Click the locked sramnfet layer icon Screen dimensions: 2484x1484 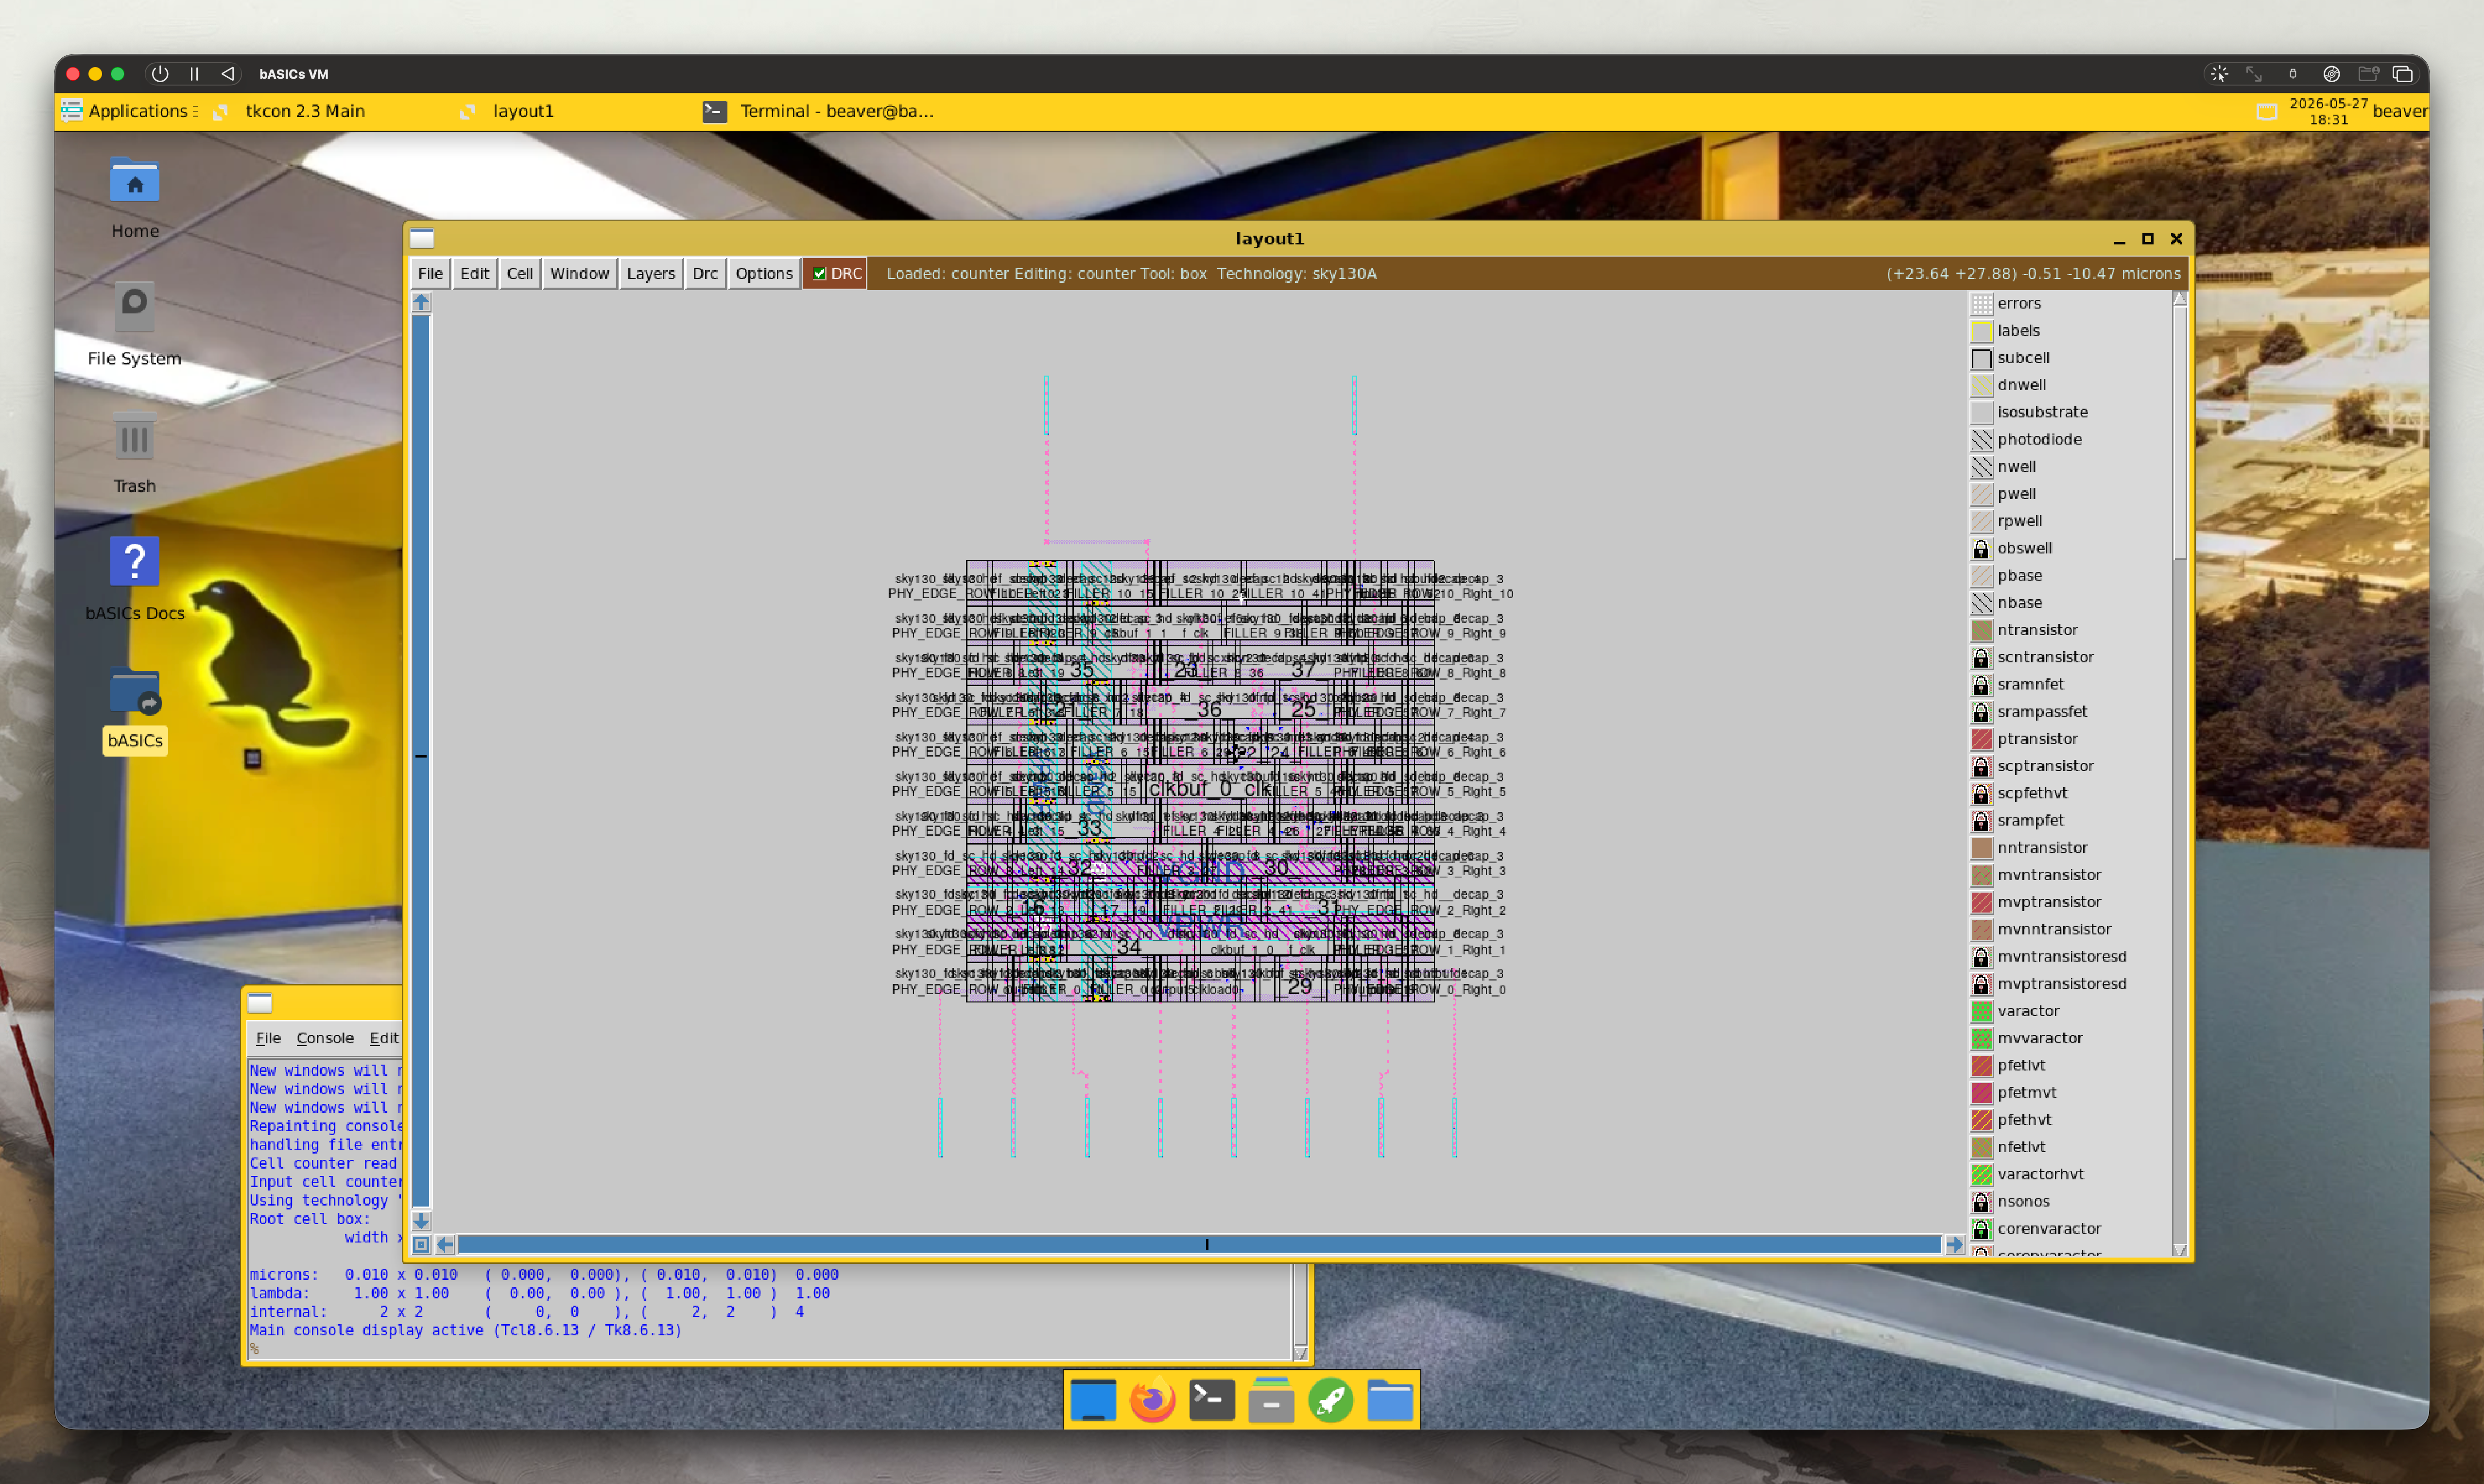pyautogui.click(x=1981, y=684)
